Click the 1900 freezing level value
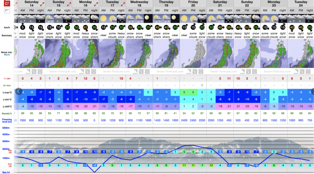Image resolution: width=314 pixels, height=174 pixels. [175, 120]
